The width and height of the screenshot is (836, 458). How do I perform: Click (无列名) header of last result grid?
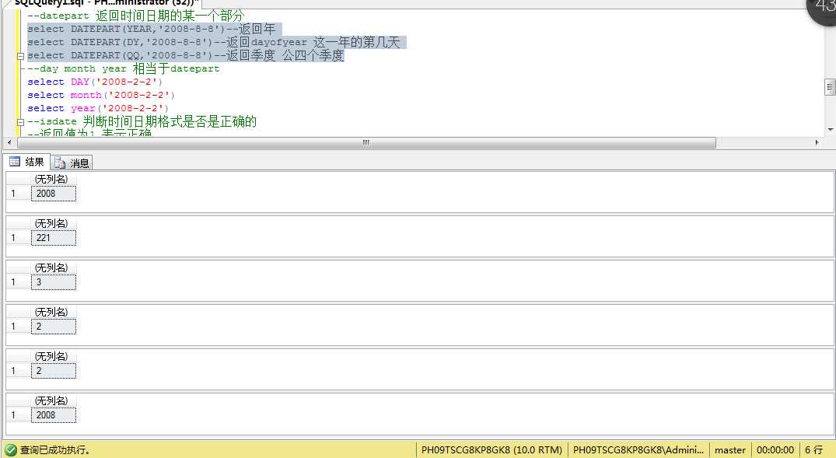pos(52,400)
